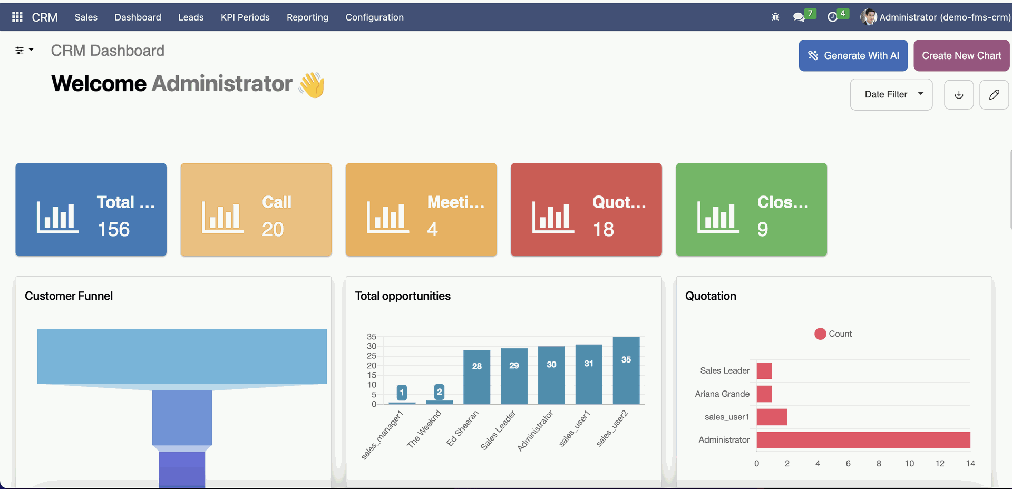This screenshot has height=489, width=1012.
Task: Click the Administrator avatar picture
Action: pos(868,17)
